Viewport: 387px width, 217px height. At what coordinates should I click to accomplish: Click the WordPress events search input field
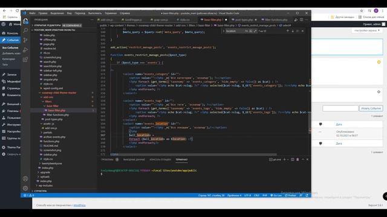(x=340, y=108)
